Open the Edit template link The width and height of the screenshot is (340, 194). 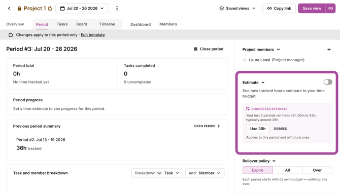pos(93,35)
